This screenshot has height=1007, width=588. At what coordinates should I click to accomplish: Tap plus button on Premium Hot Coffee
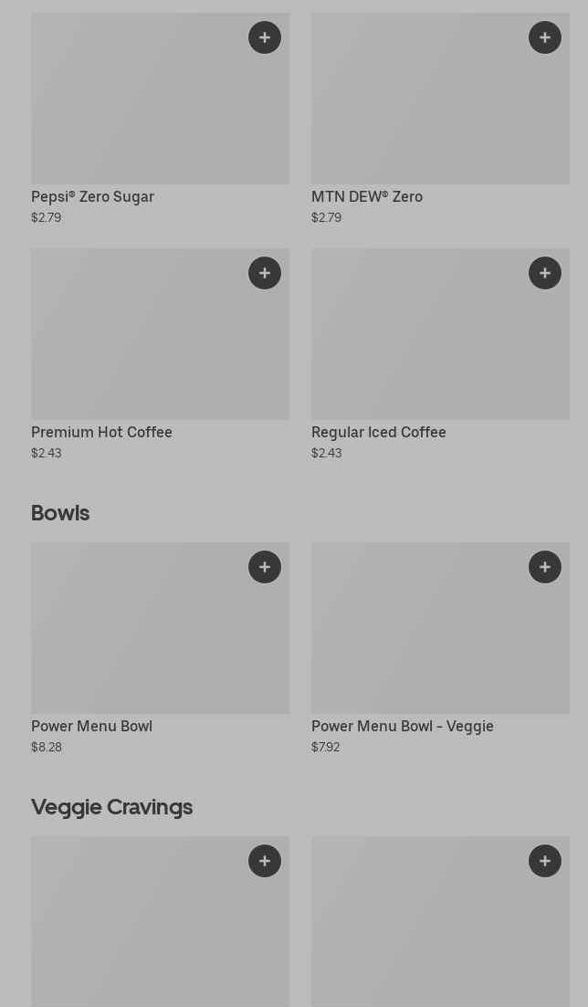pyautogui.click(x=265, y=273)
